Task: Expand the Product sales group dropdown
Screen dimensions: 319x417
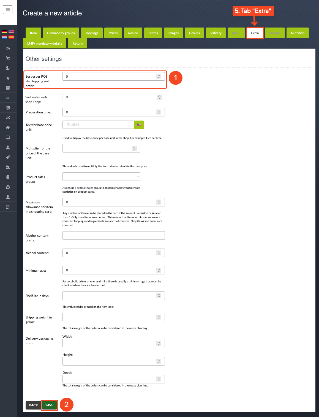Action: [101, 177]
